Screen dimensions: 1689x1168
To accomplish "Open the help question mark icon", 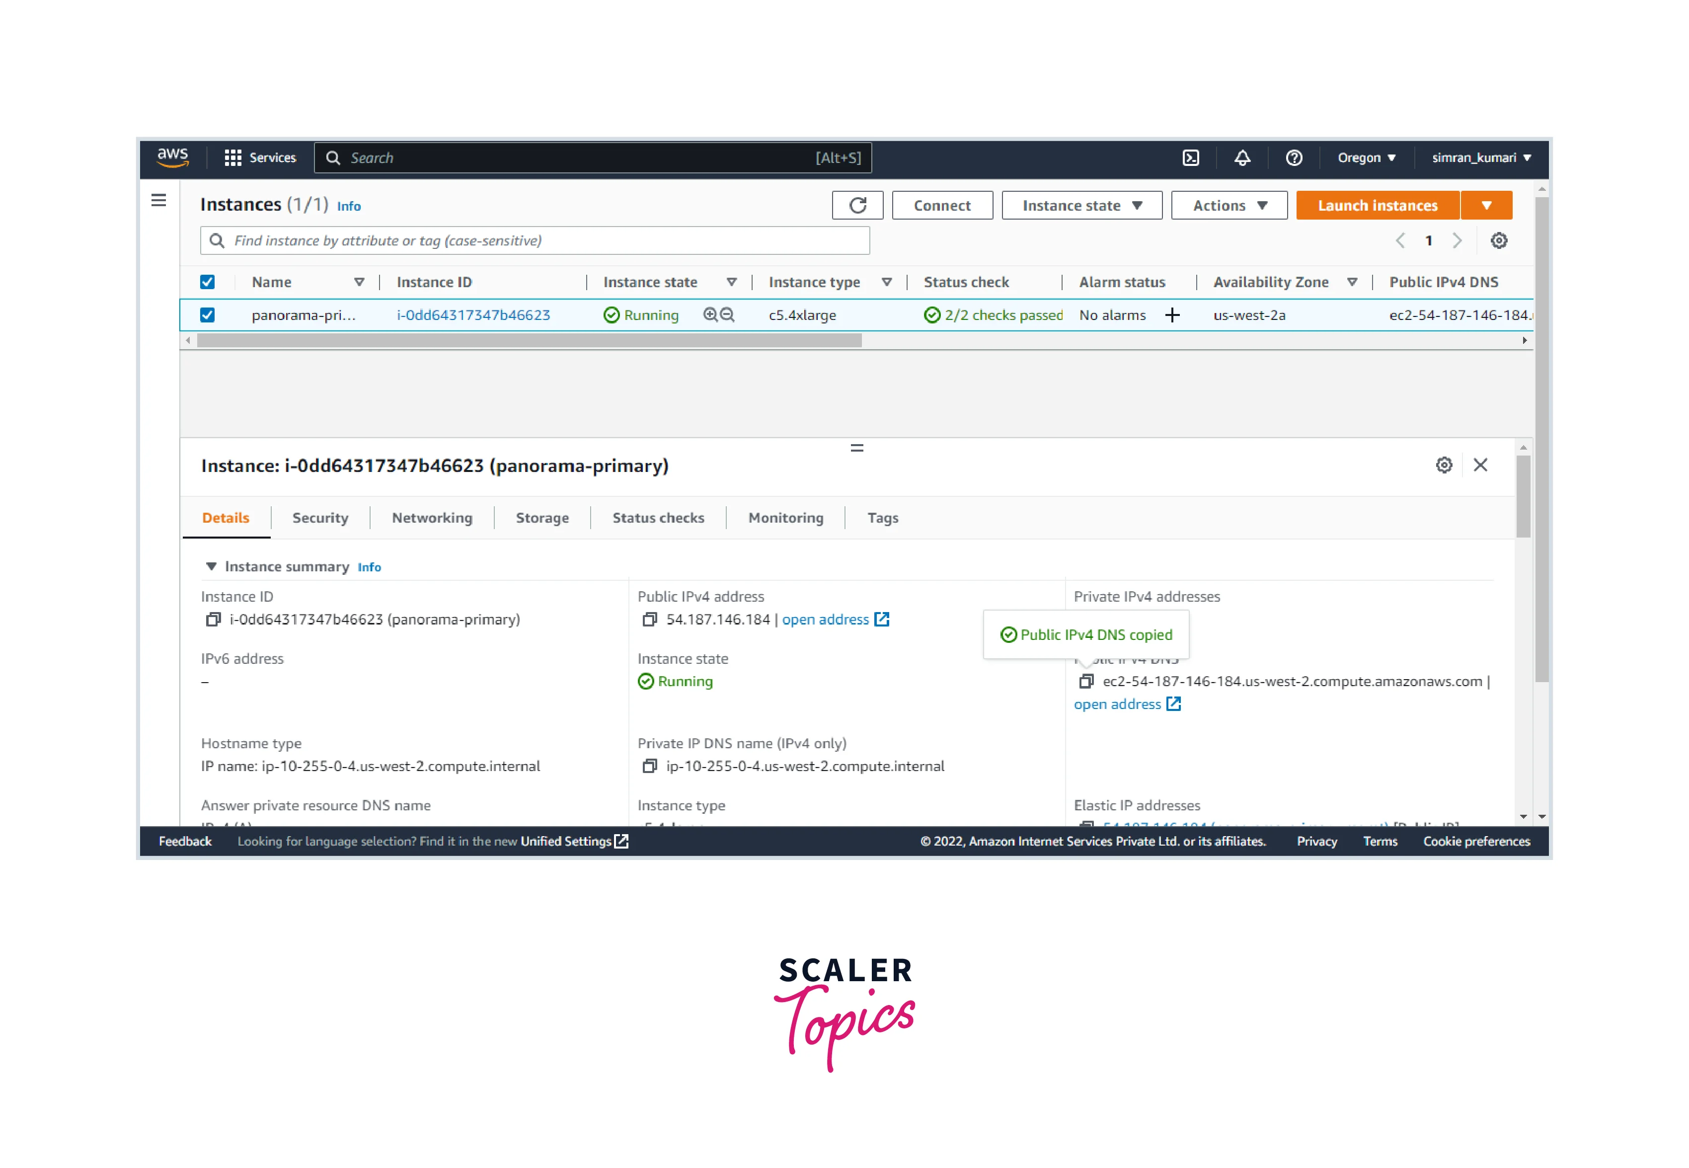I will tap(1294, 158).
